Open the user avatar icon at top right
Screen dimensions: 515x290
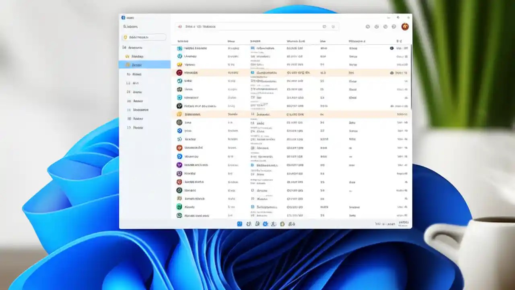(x=405, y=27)
